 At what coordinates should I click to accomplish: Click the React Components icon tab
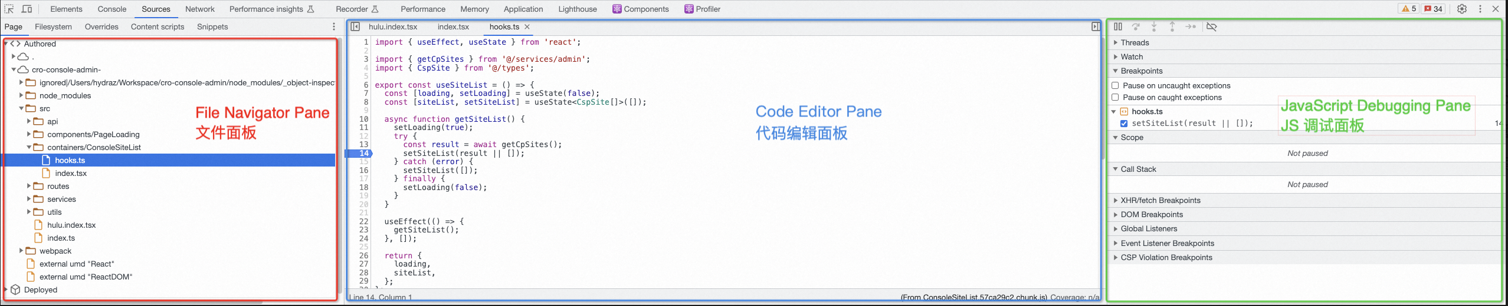pyautogui.click(x=617, y=9)
